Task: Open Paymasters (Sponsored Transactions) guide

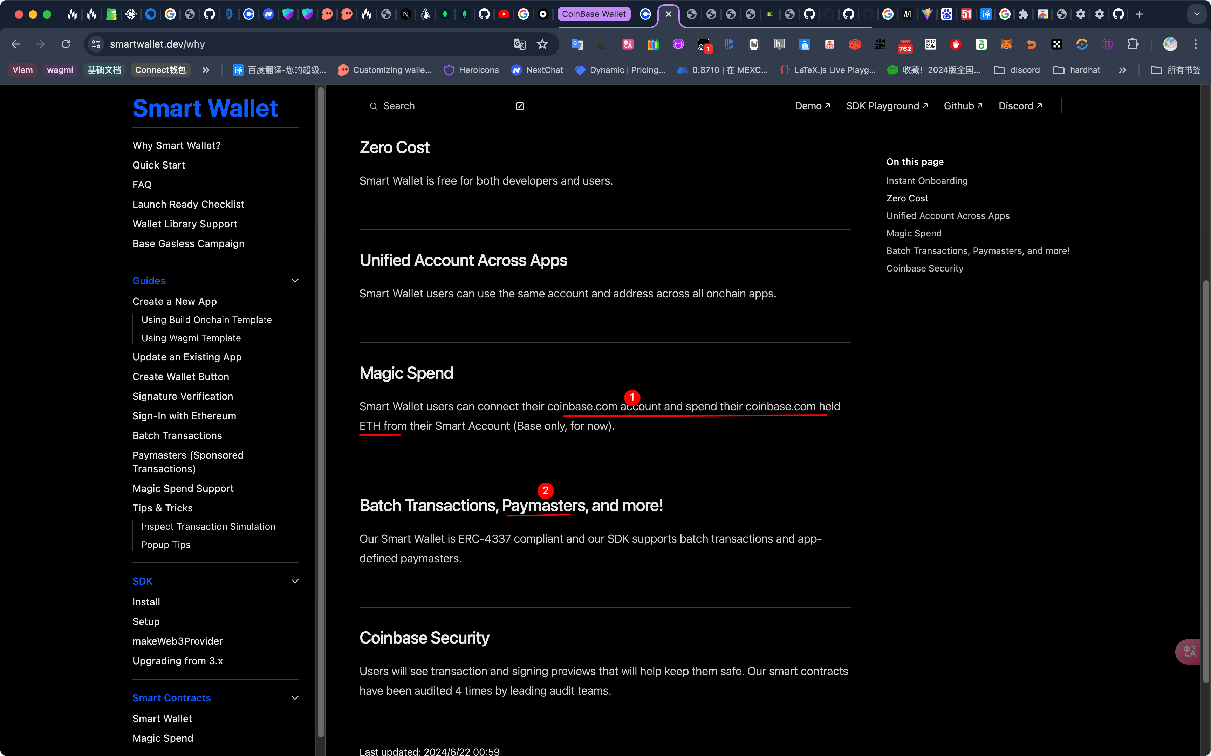Action: click(x=188, y=462)
